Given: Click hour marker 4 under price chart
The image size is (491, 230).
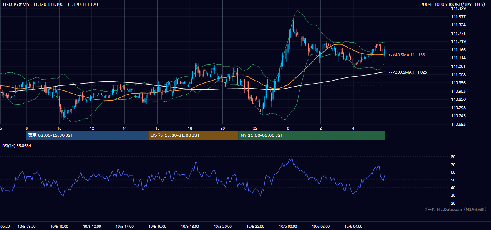Looking at the screenshot, I should 353,128.
